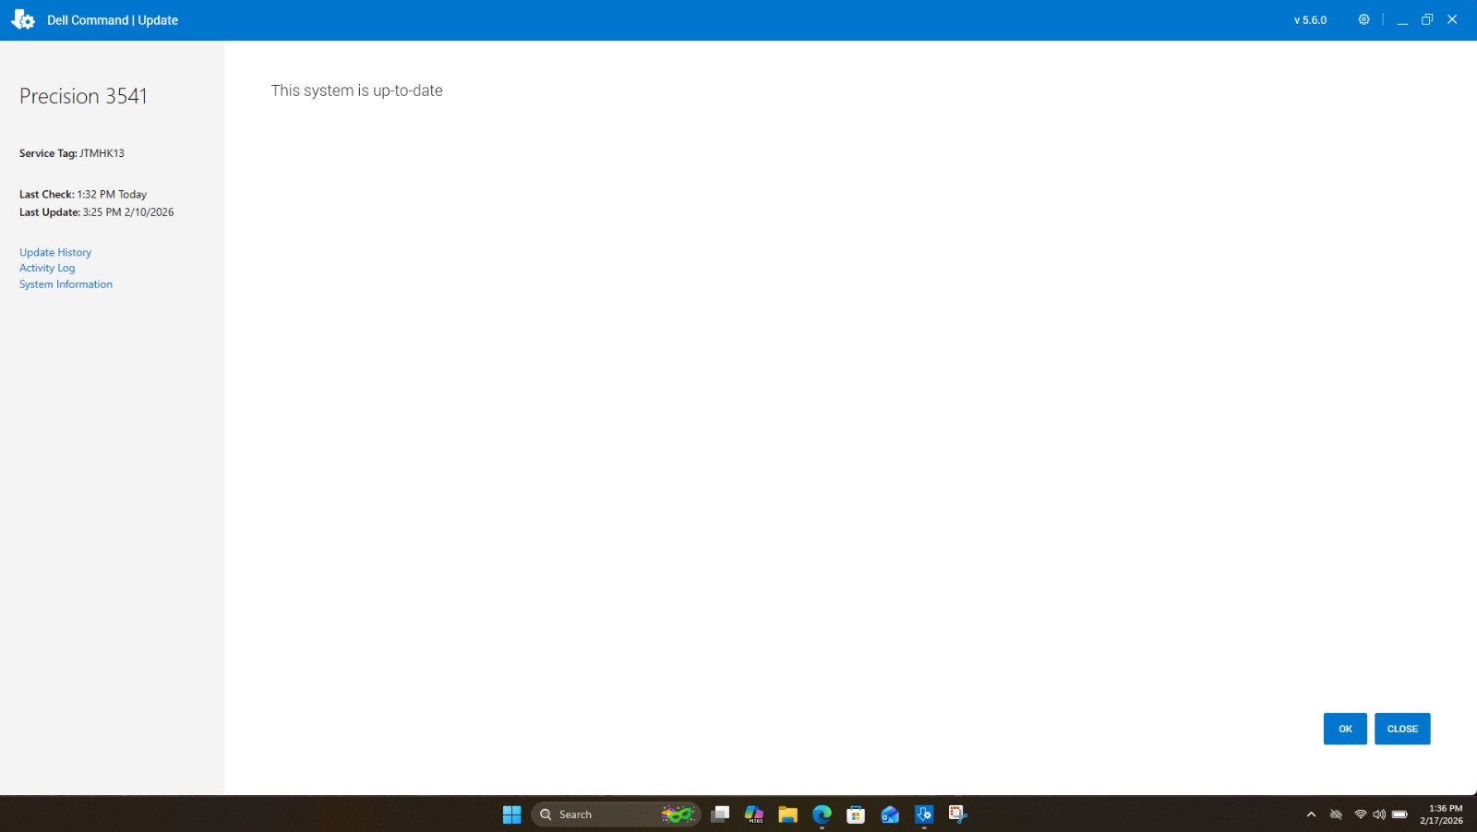Click the OneDrive tray icon
1477x832 pixels.
click(x=1336, y=814)
